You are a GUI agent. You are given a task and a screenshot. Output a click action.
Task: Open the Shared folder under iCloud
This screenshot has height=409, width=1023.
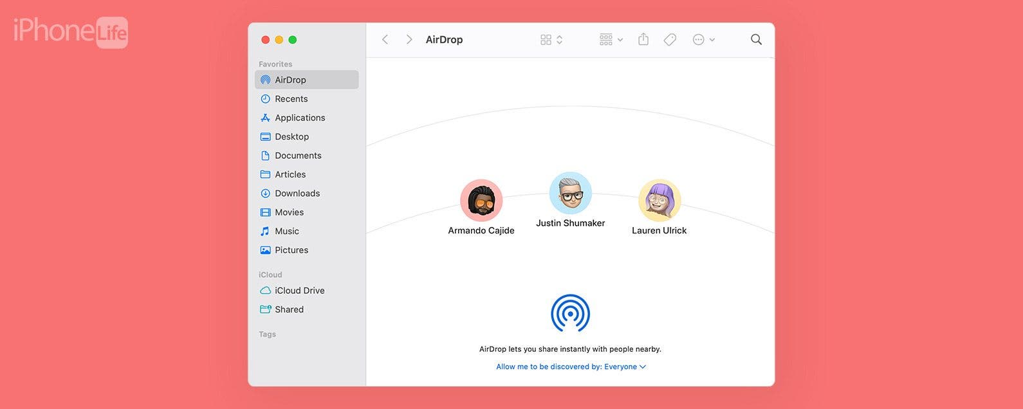tap(289, 309)
